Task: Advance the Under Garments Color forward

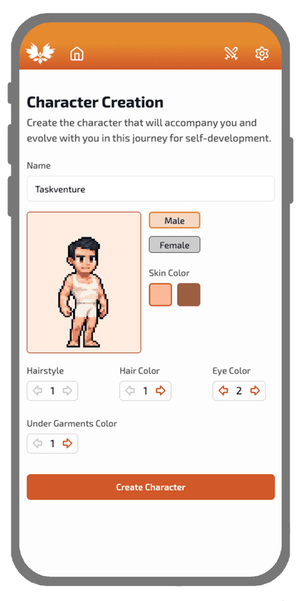Action: click(68, 443)
